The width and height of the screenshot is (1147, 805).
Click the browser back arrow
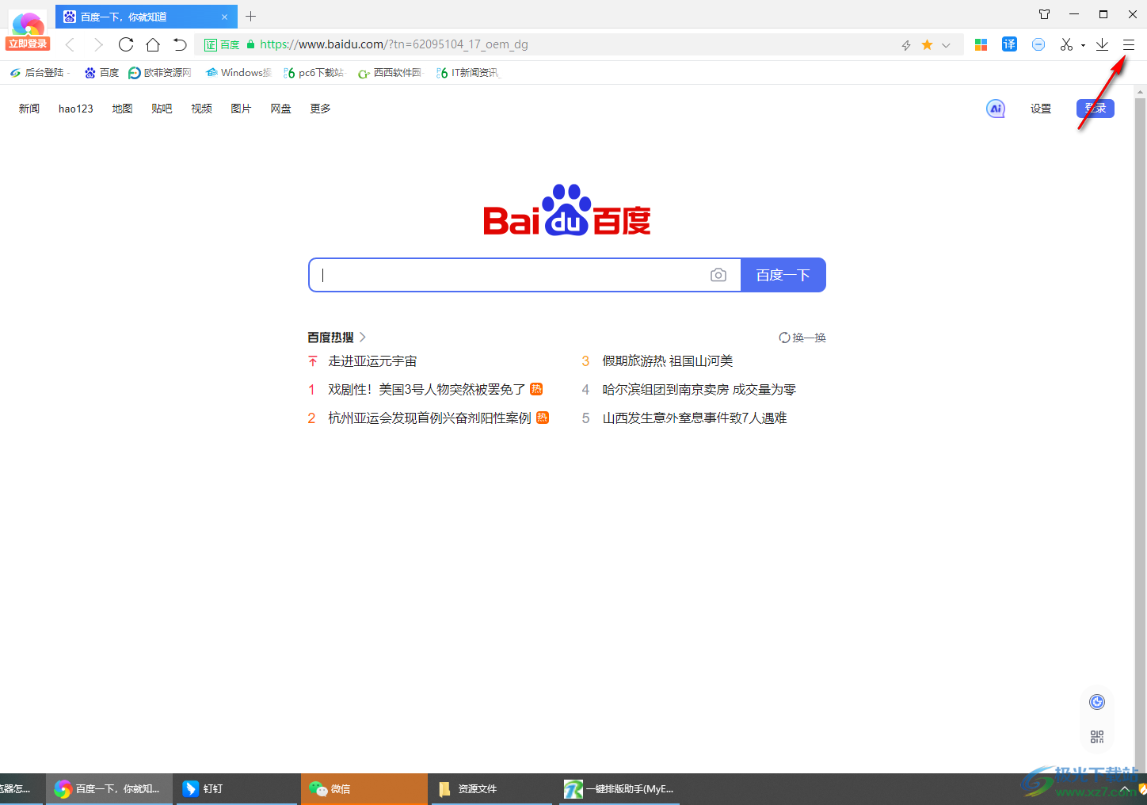(x=70, y=44)
